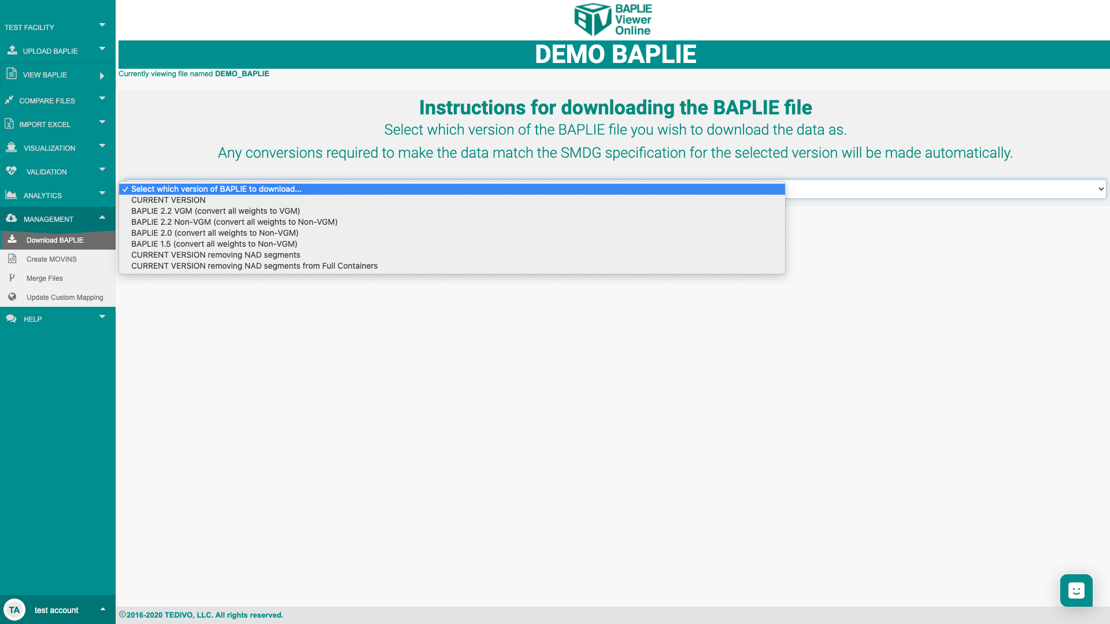Expand the TEST FACILITY dropdown arrow
This screenshot has width=1110, height=624.
pyautogui.click(x=102, y=25)
